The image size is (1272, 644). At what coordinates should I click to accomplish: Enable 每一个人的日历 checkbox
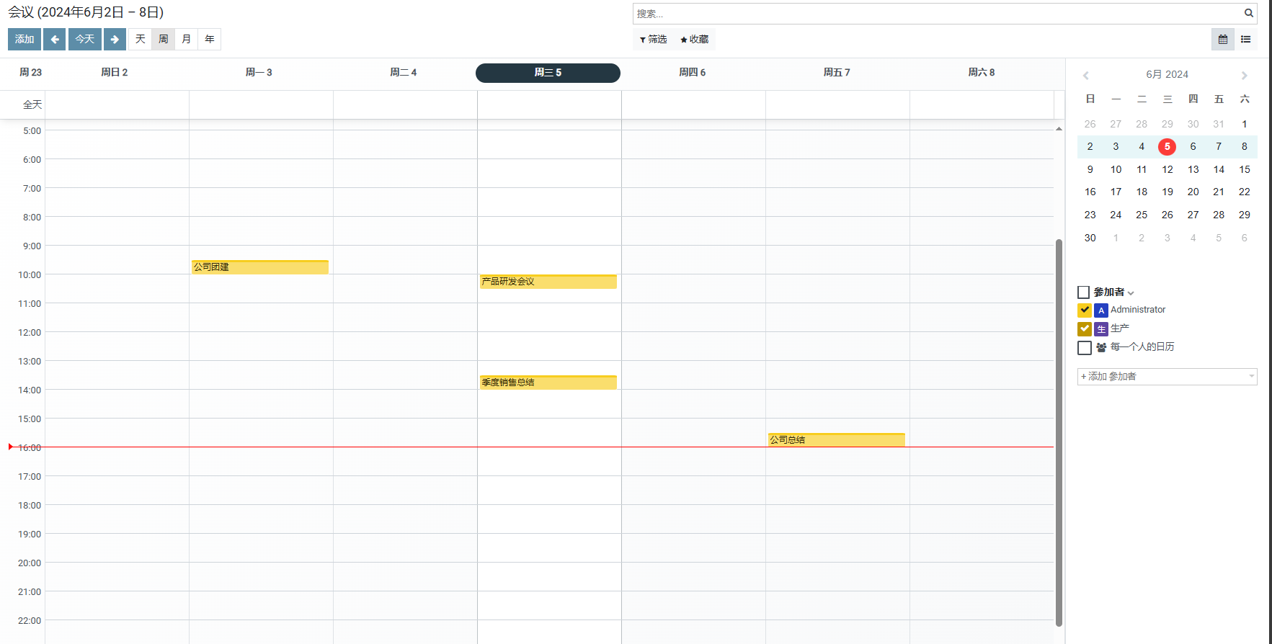[x=1085, y=348]
